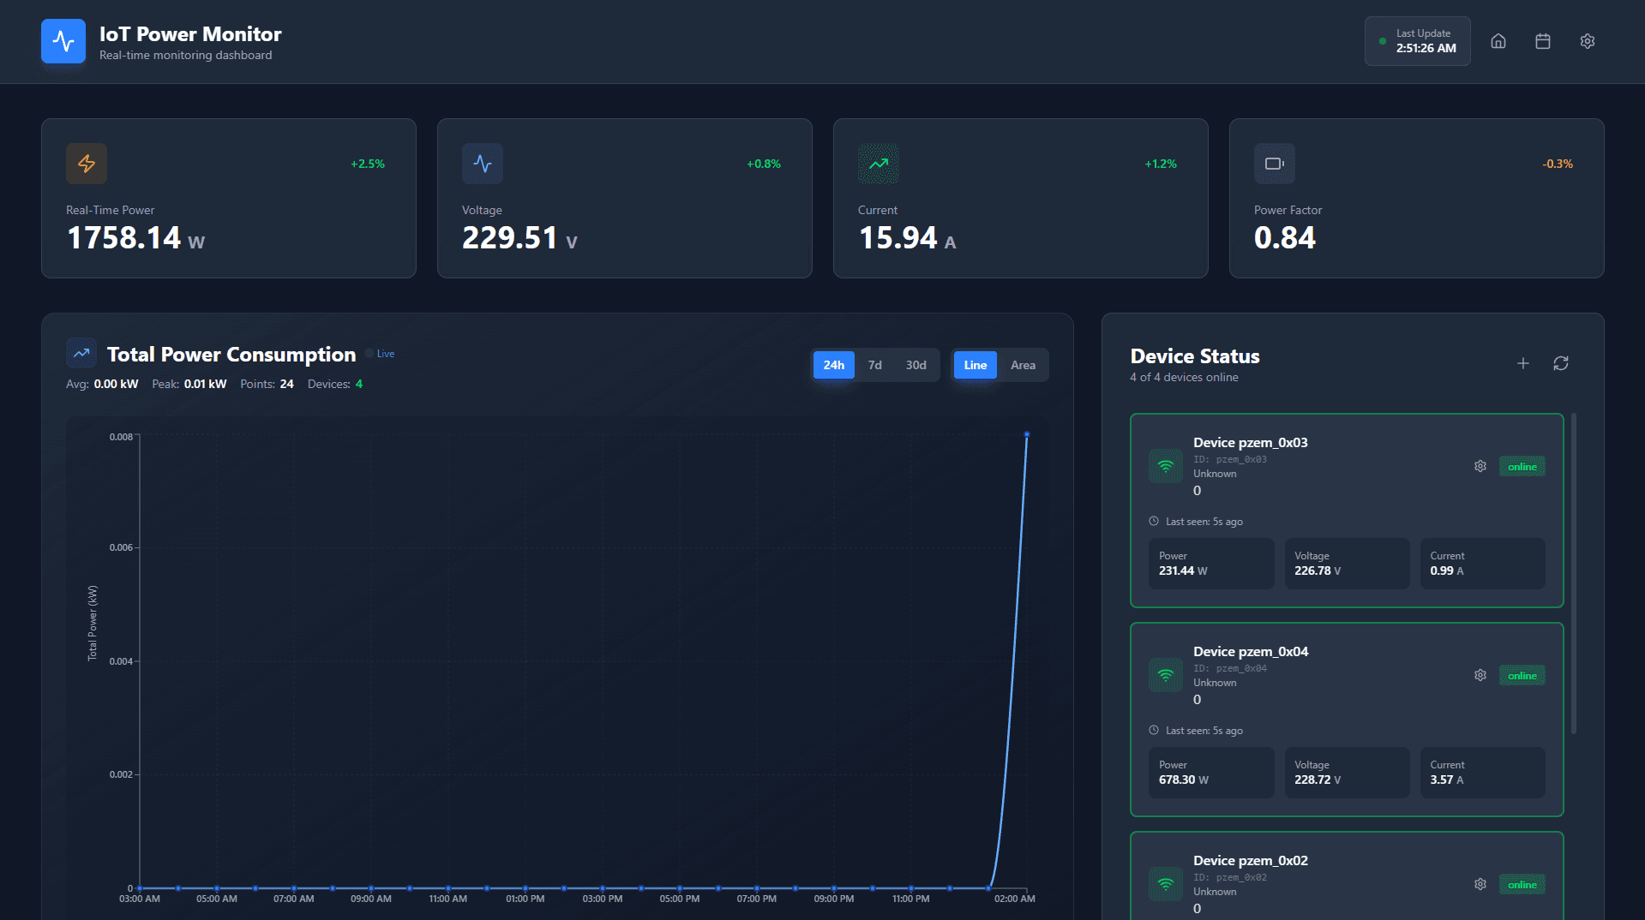Viewport: 1645px width, 920px height.
Task: Click the -0.3% change indicator
Action: point(1558,164)
